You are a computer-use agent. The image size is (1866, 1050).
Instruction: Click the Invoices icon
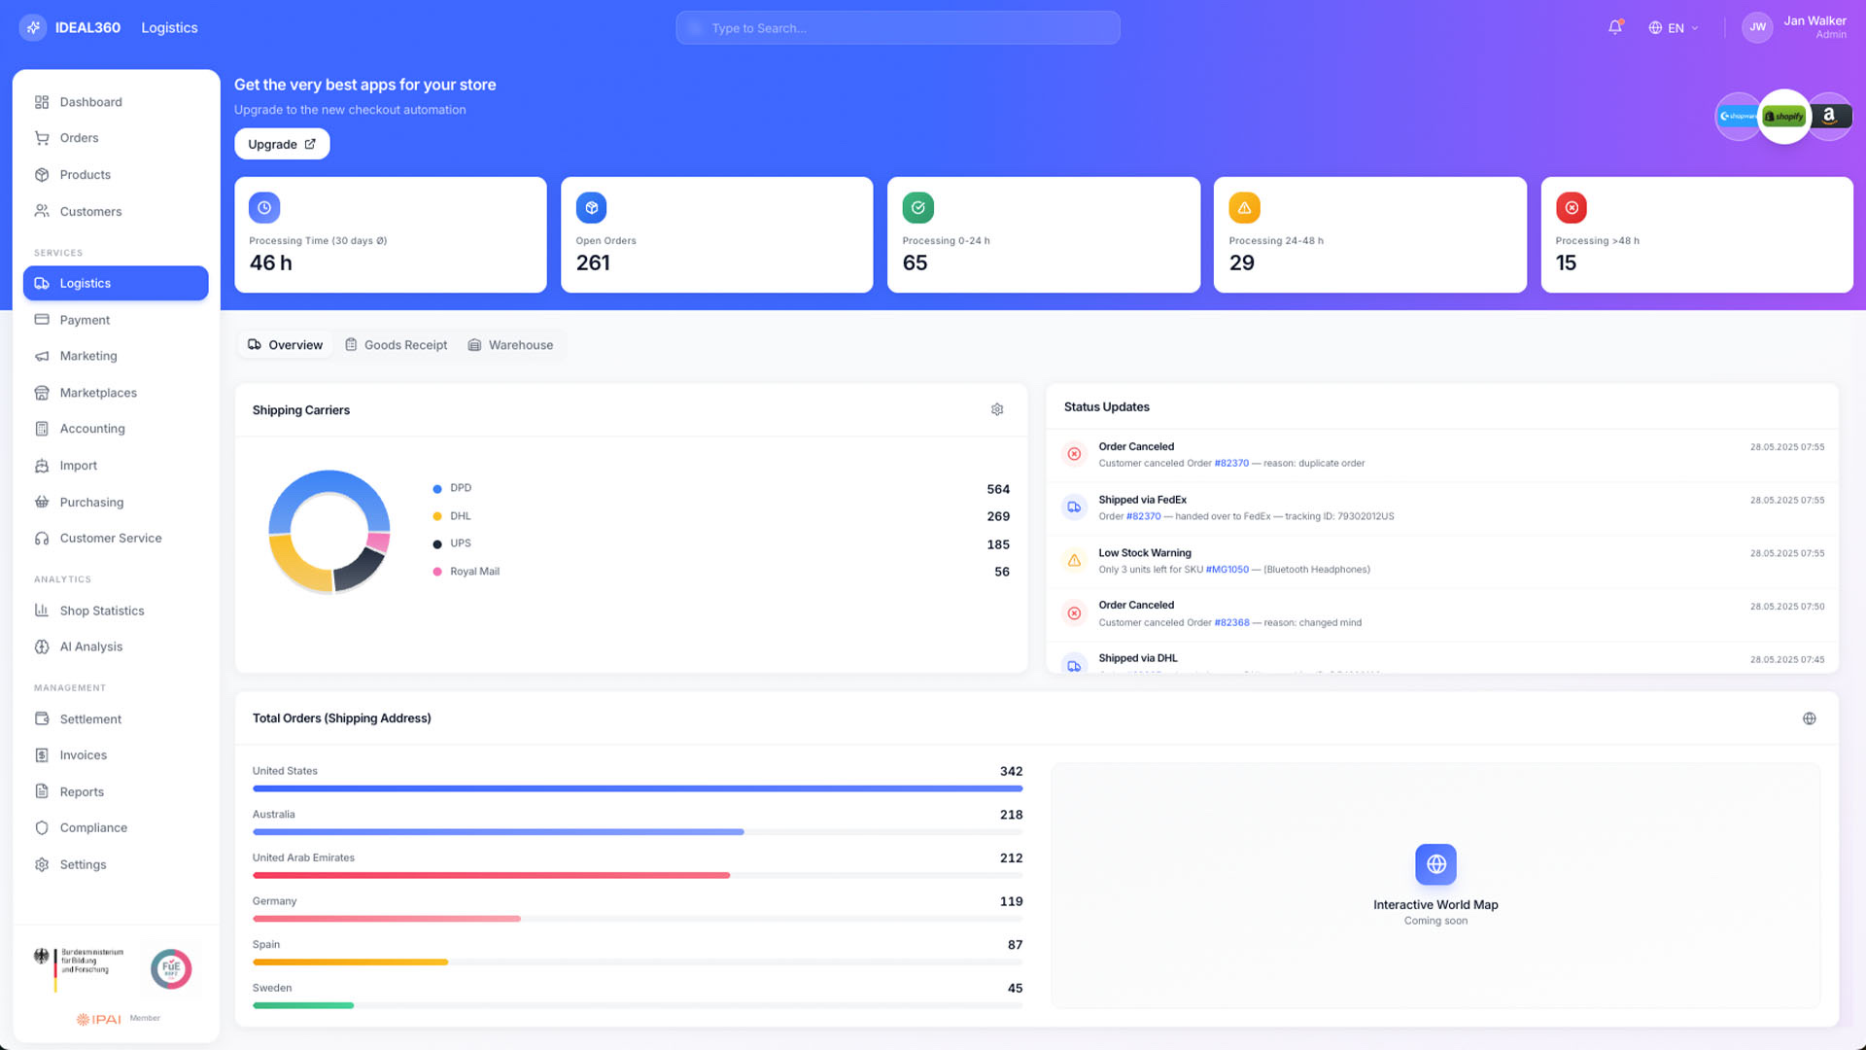42,755
